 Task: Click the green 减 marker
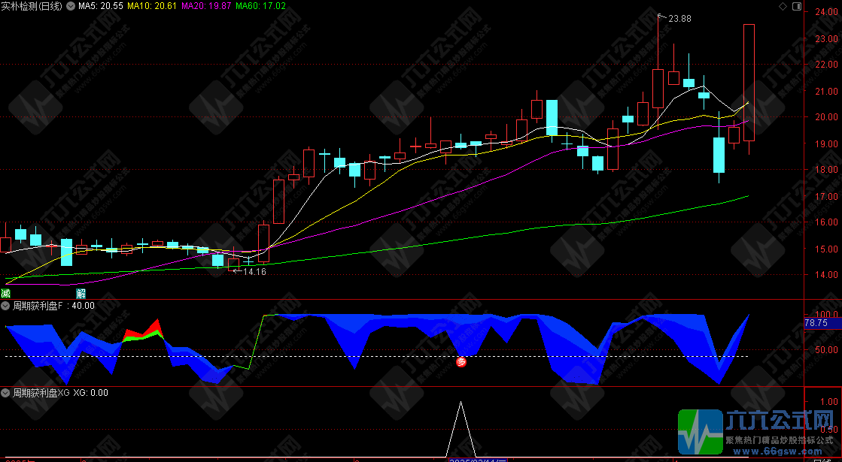click(6, 293)
